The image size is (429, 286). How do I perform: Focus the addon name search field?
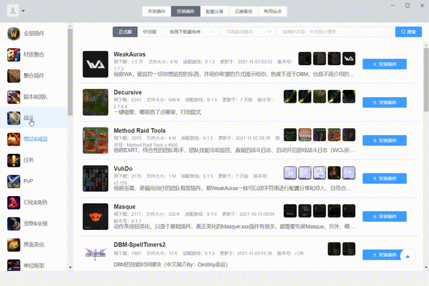tap(335, 32)
